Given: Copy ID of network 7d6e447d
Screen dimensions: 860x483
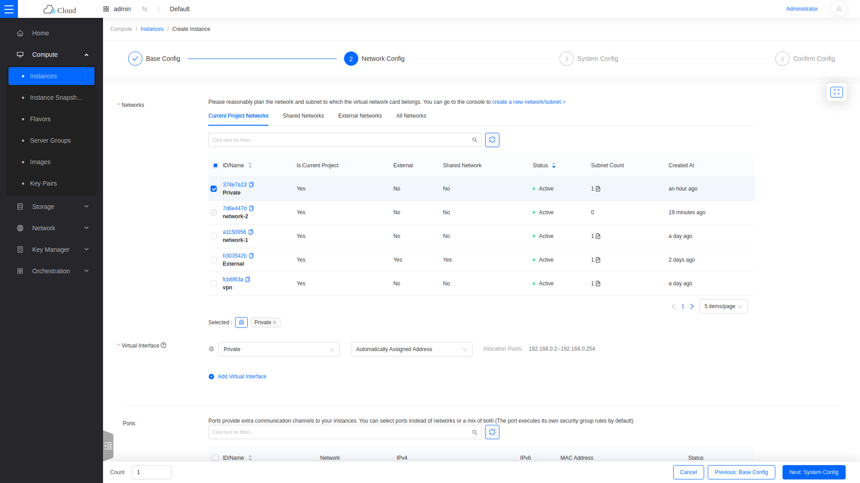Looking at the screenshot, I should point(251,208).
